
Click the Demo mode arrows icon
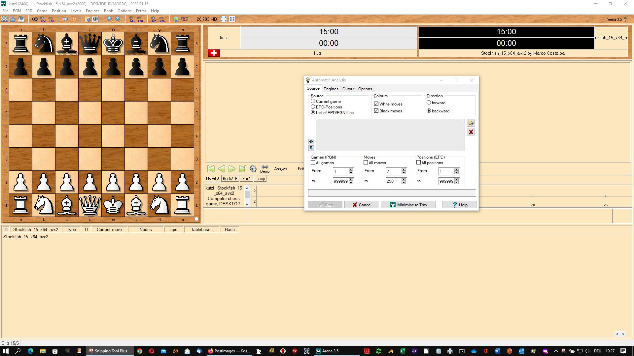(265, 167)
